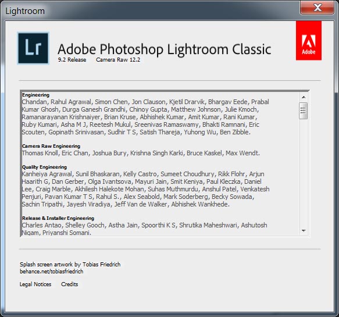Click the 'Splash screen artwork by Tobias Friedrich' text
The width and height of the screenshot is (339, 317).
pos(70,265)
